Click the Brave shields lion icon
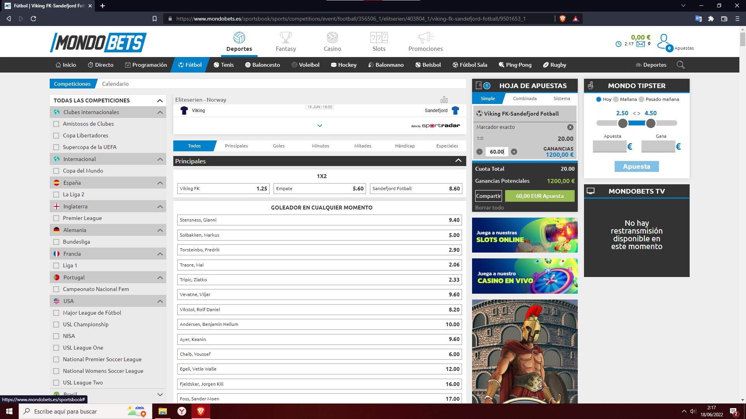The height and width of the screenshot is (419, 746). 562,19
